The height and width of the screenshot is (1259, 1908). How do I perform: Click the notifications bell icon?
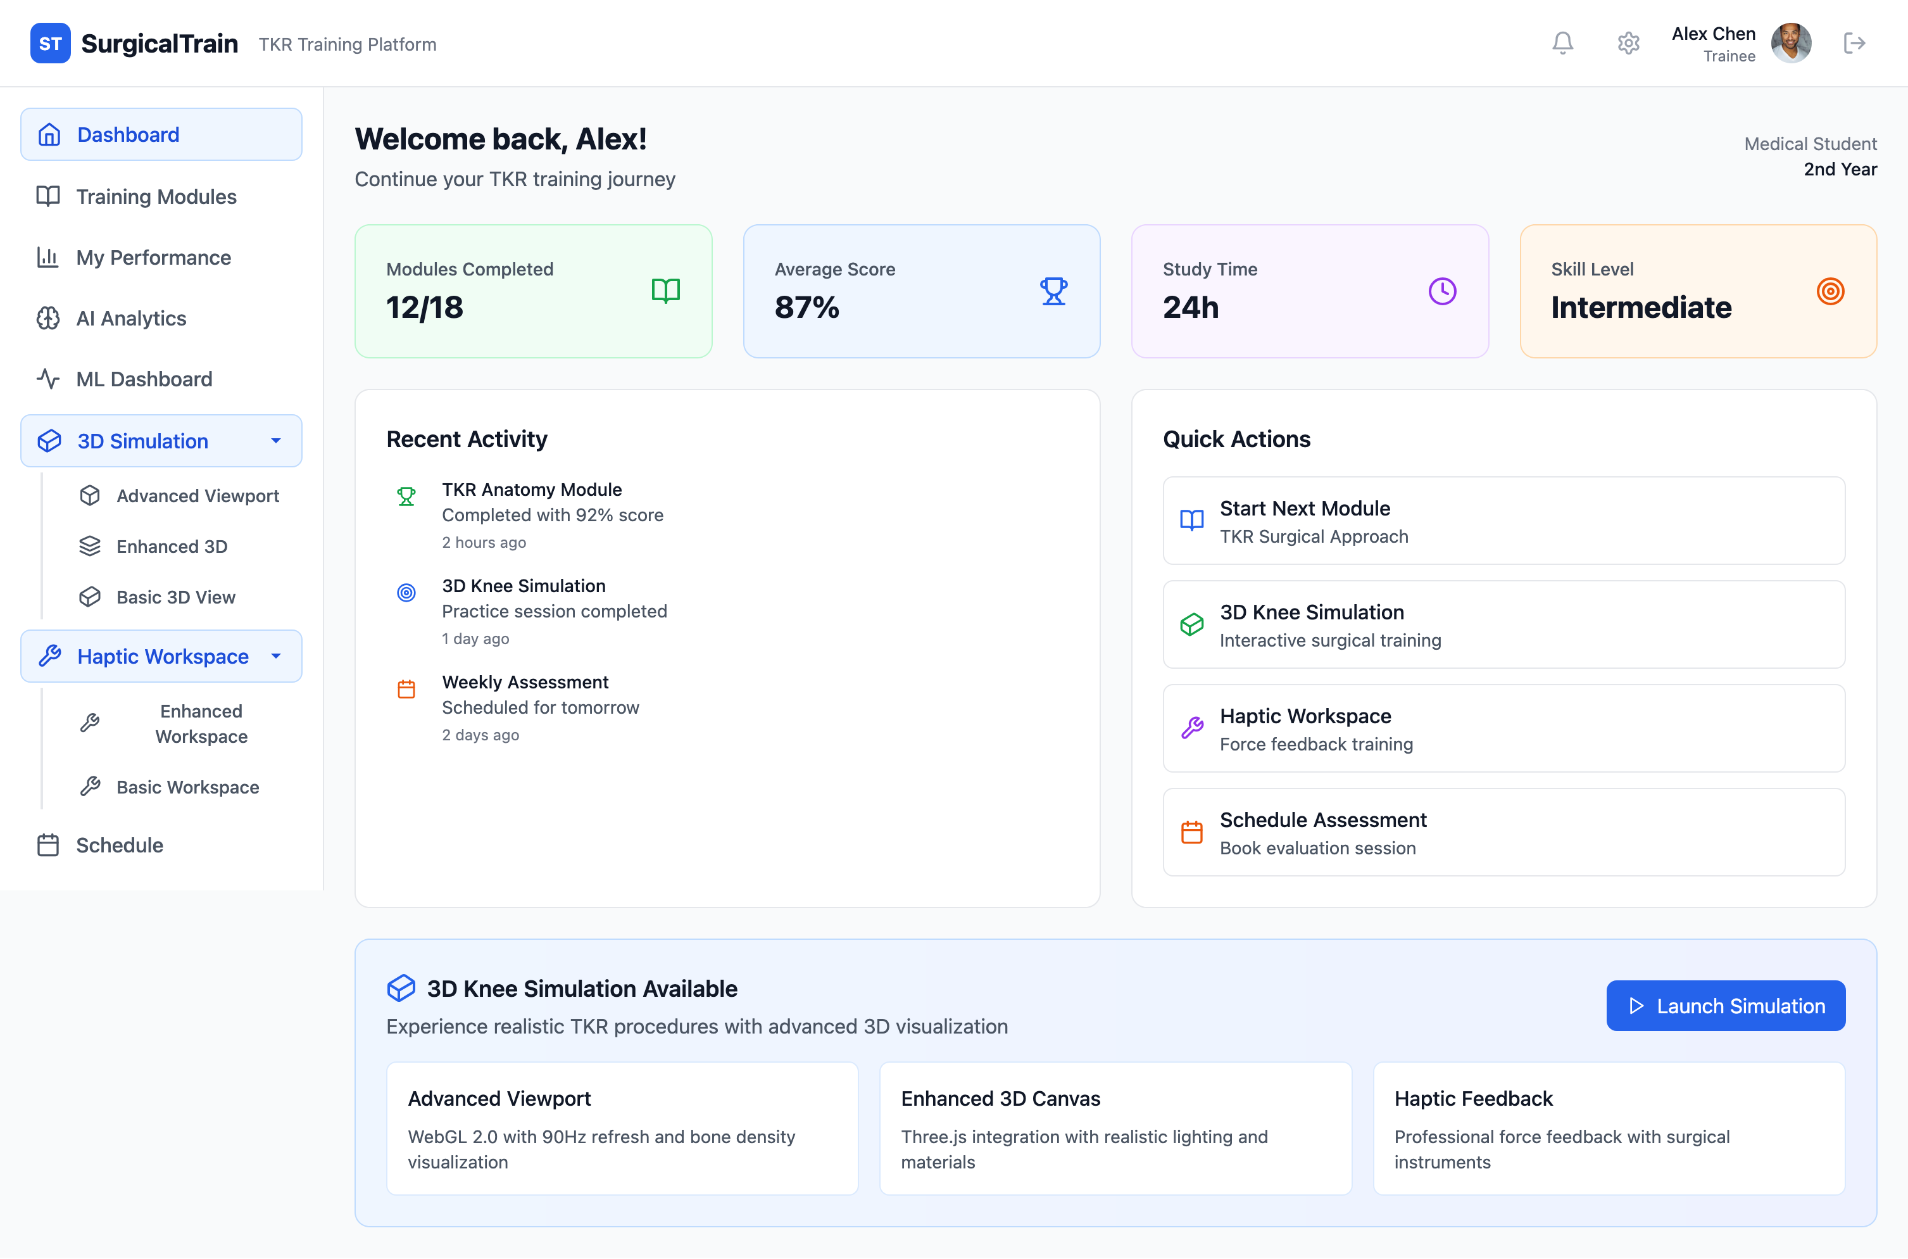(x=1562, y=43)
